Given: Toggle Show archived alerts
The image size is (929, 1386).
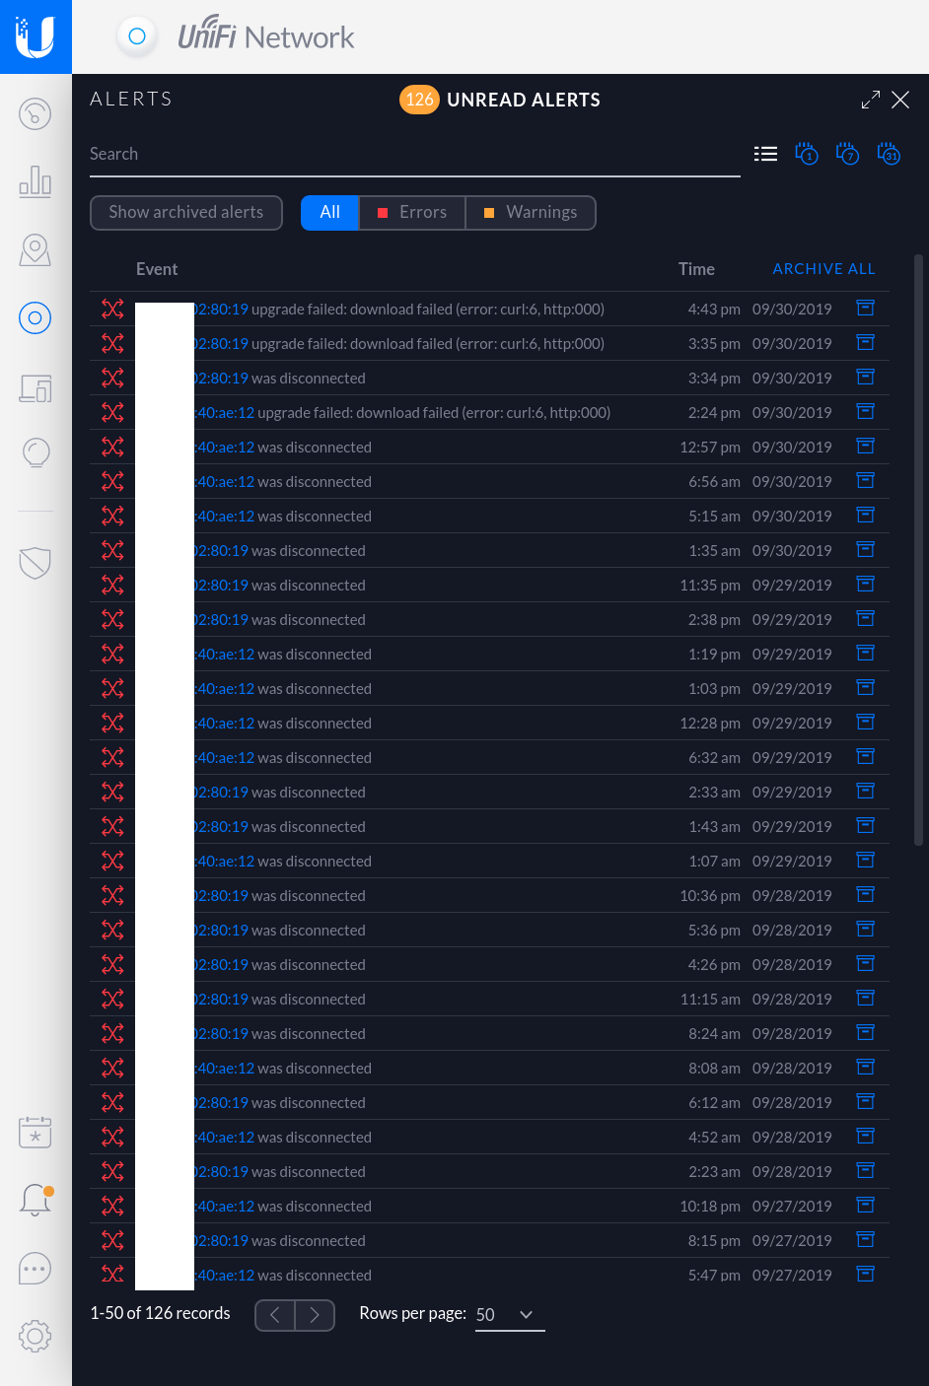Looking at the screenshot, I should 186,213.
